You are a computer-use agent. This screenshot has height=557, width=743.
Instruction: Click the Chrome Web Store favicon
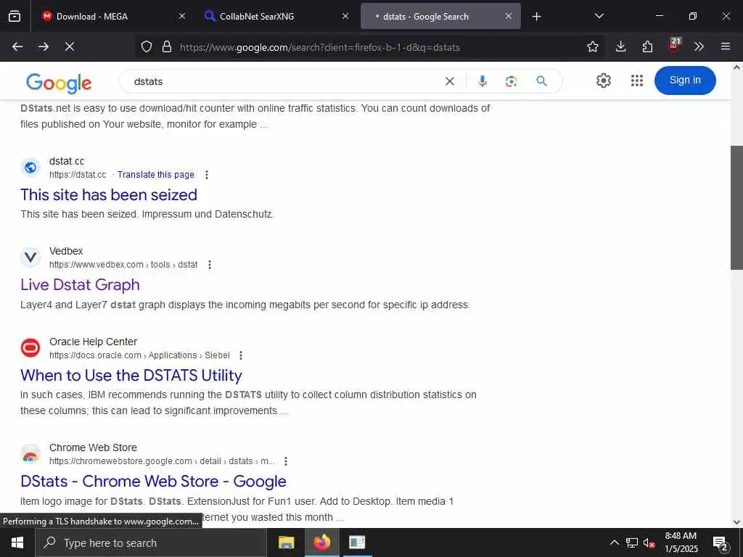pyautogui.click(x=30, y=454)
